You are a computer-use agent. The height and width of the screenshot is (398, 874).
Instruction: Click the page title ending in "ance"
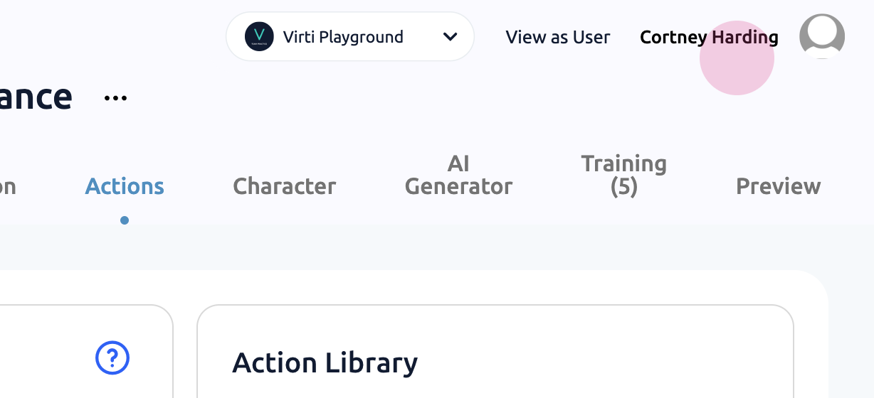(x=36, y=97)
